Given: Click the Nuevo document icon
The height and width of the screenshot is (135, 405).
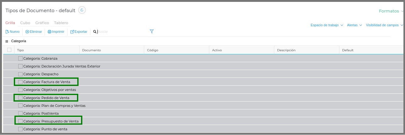Looking at the screenshot, I should tap(7, 32).
